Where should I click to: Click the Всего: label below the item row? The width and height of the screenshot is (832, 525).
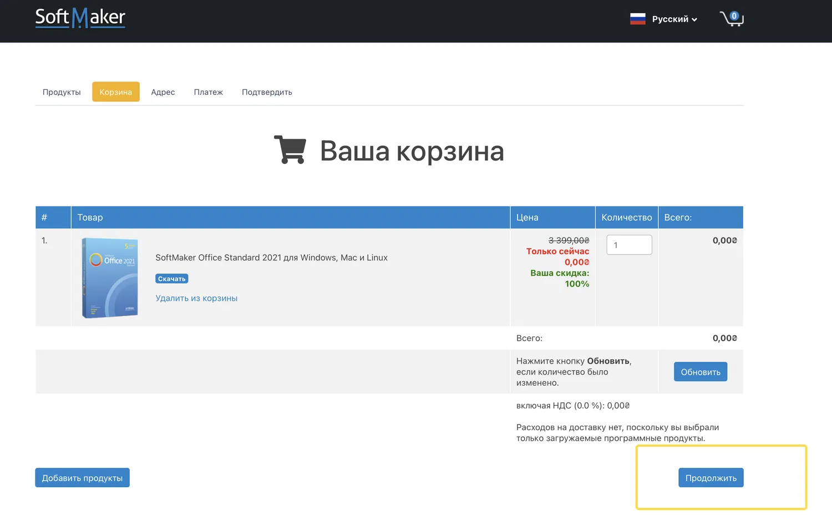[x=529, y=338]
